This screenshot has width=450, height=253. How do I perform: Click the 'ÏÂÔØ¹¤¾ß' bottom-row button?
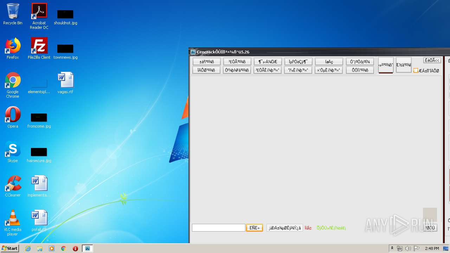(x=206, y=70)
